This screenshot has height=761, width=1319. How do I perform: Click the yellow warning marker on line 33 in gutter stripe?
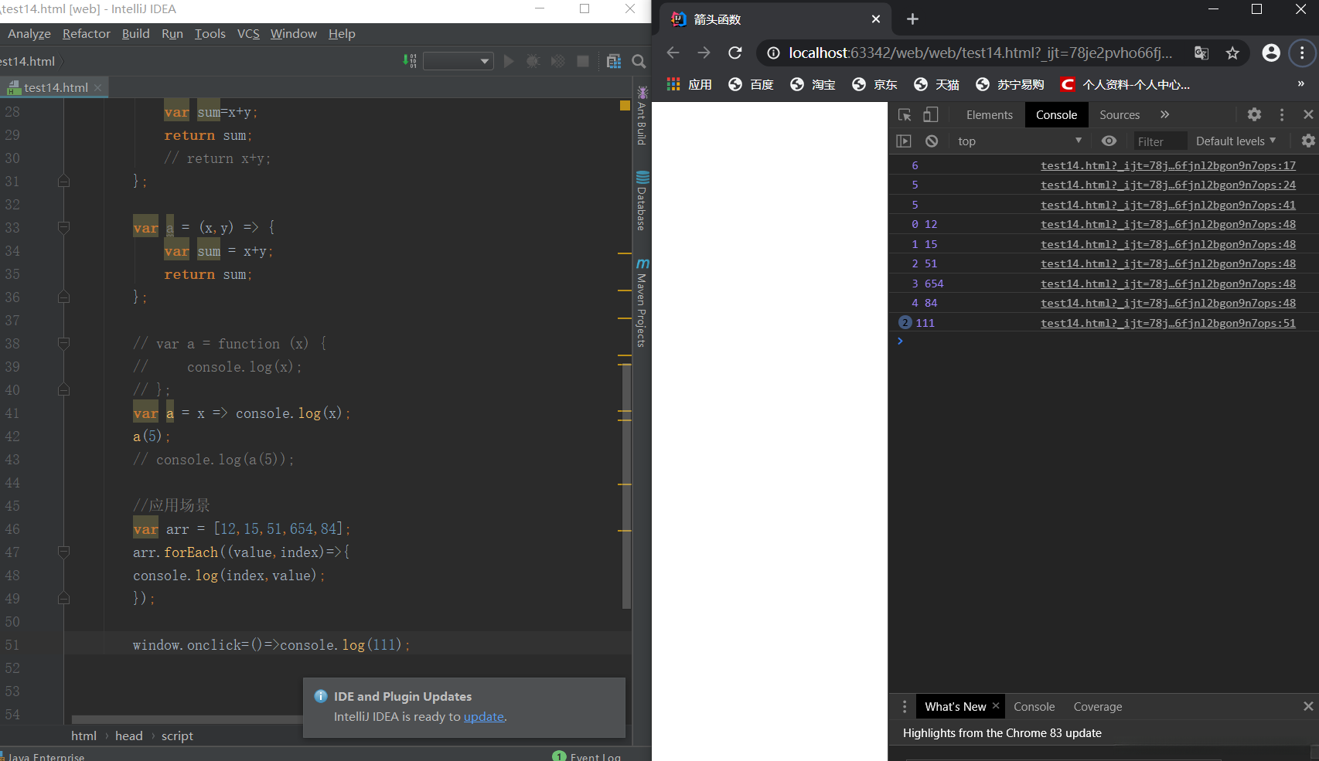pyautogui.click(x=625, y=253)
